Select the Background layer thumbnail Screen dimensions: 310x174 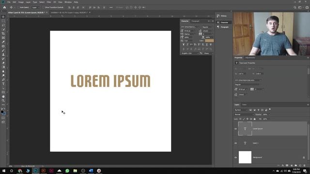pyautogui.click(x=245, y=157)
